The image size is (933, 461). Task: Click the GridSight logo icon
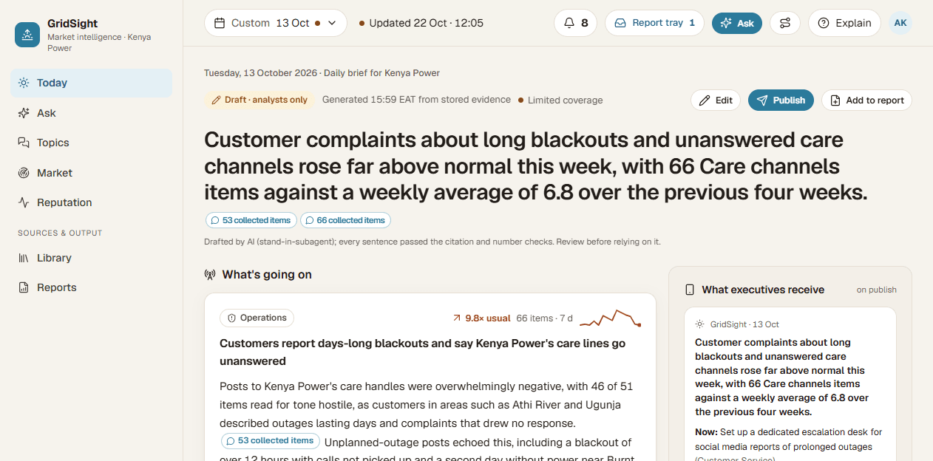tap(27, 35)
